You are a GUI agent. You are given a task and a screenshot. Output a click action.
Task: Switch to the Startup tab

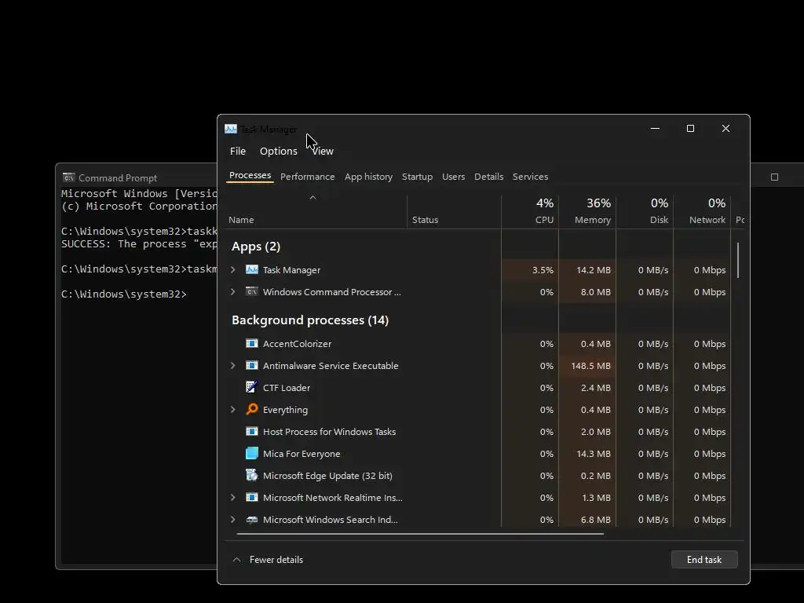418,177
